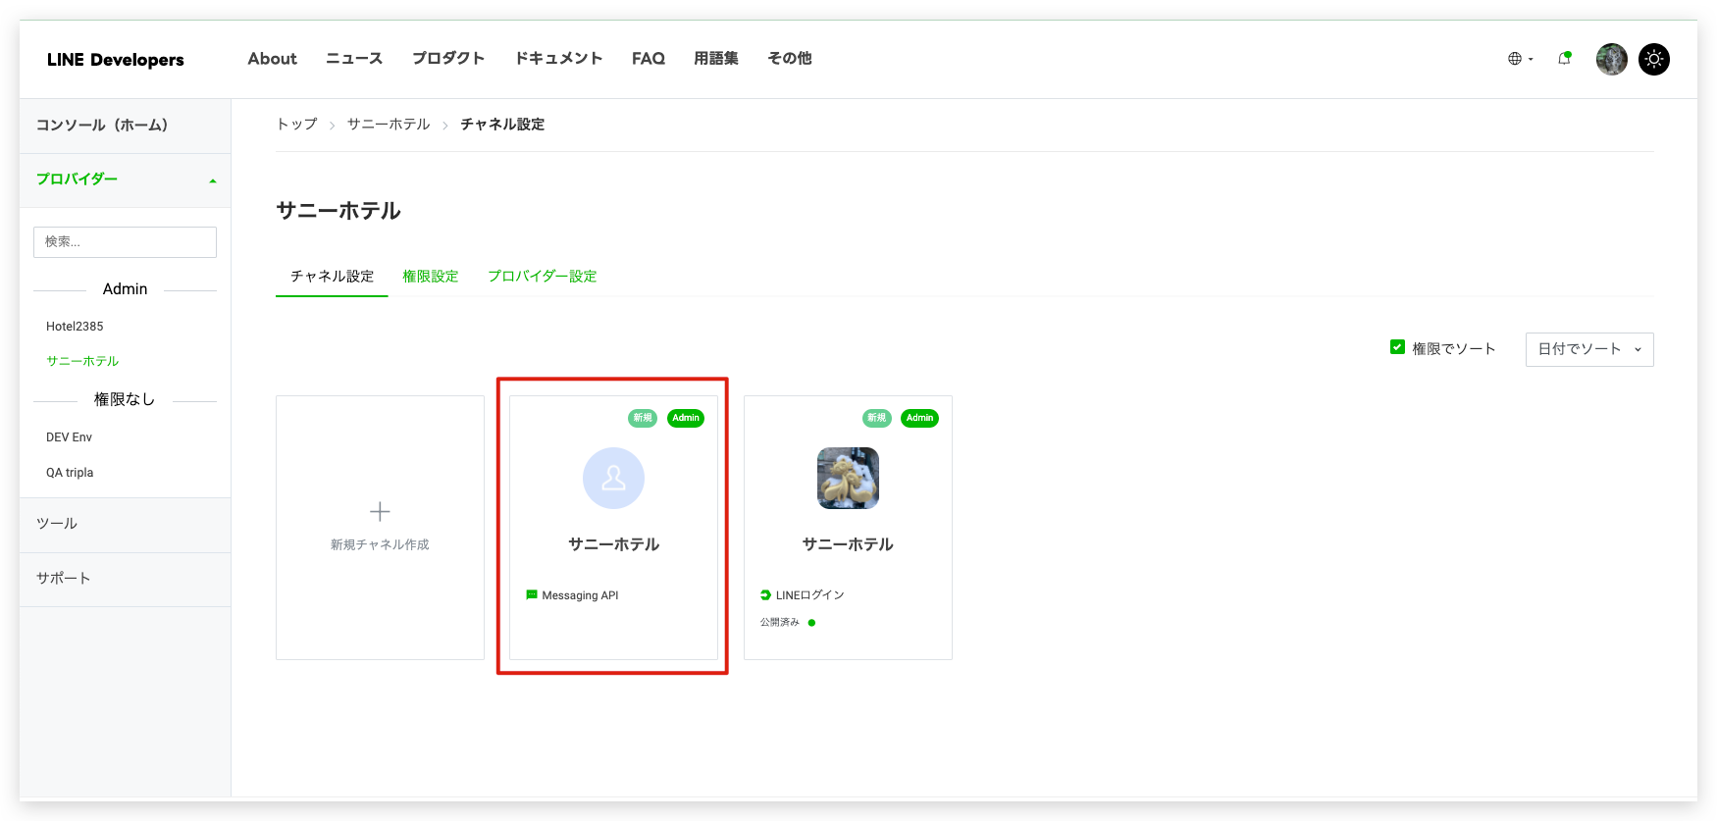Click the 公開済み status text

(x=780, y=623)
